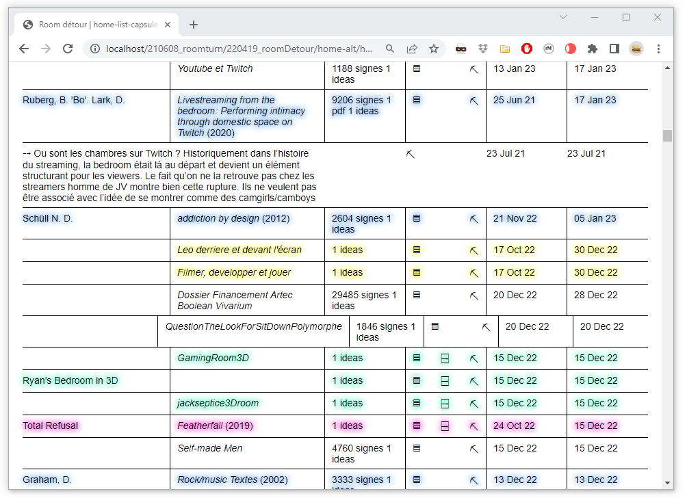Open a new browser tab
The height and width of the screenshot is (498, 687).
click(x=194, y=25)
